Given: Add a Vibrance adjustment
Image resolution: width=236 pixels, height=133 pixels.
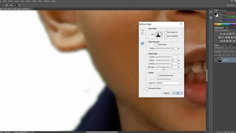Looking at the screenshot, I should coord(233,34).
